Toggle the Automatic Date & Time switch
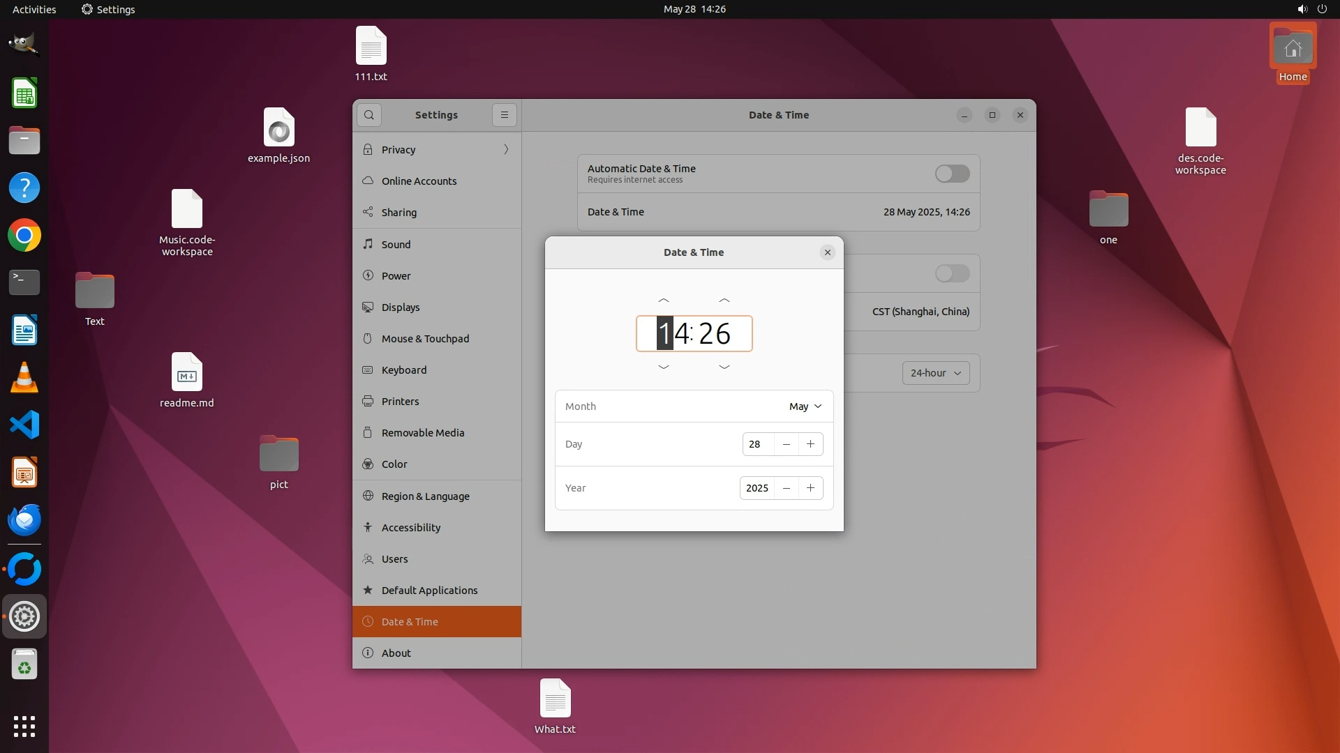This screenshot has height=753, width=1340. (x=952, y=174)
